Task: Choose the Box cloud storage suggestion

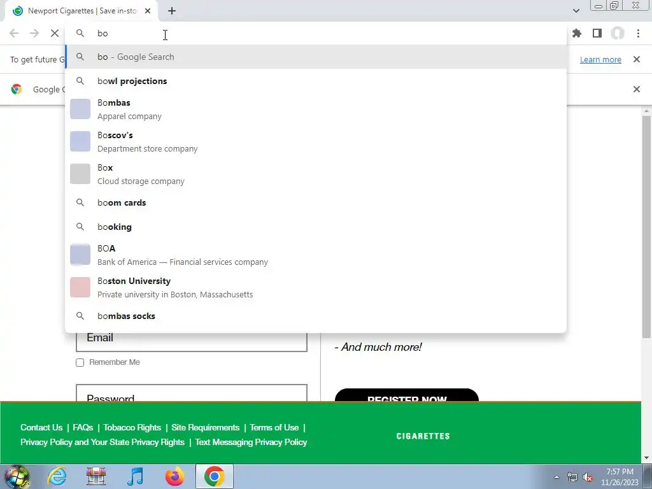Action: point(316,174)
